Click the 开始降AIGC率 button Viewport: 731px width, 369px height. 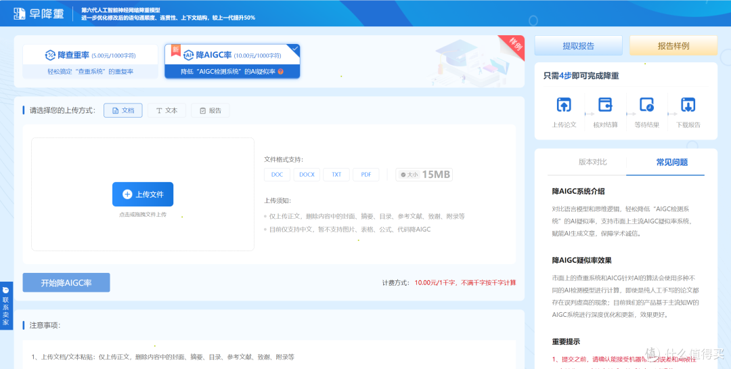pos(66,283)
